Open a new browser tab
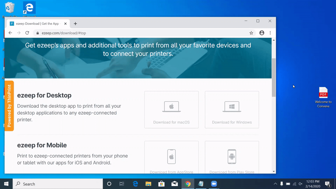Screen dimensions: 336x189 click(75, 24)
